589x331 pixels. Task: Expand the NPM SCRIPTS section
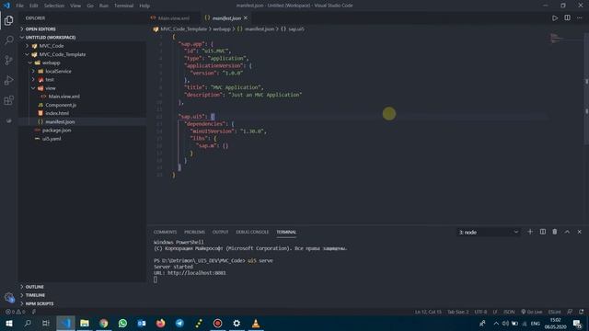point(82,303)
